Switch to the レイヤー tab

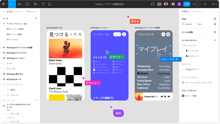tap(10, 12)
